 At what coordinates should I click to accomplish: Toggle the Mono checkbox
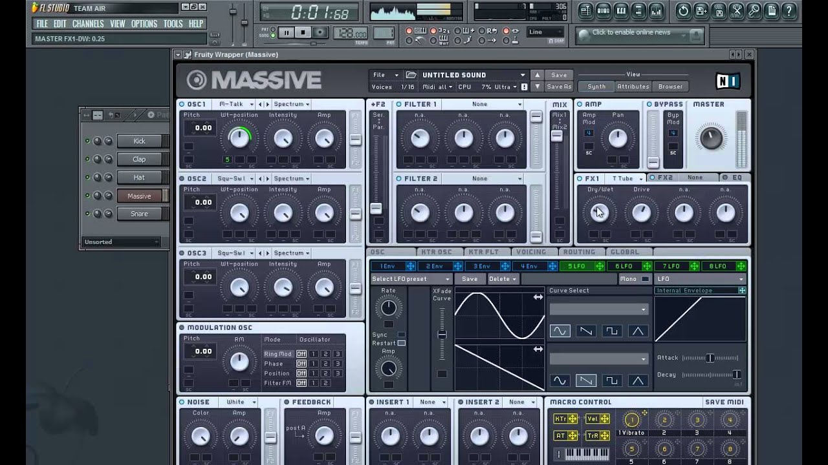[646, 279]
